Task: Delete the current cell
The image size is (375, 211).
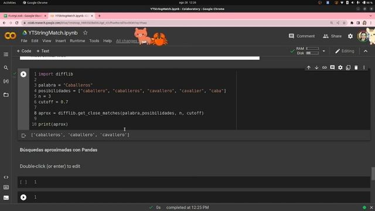Action: (x=356, y=68)
